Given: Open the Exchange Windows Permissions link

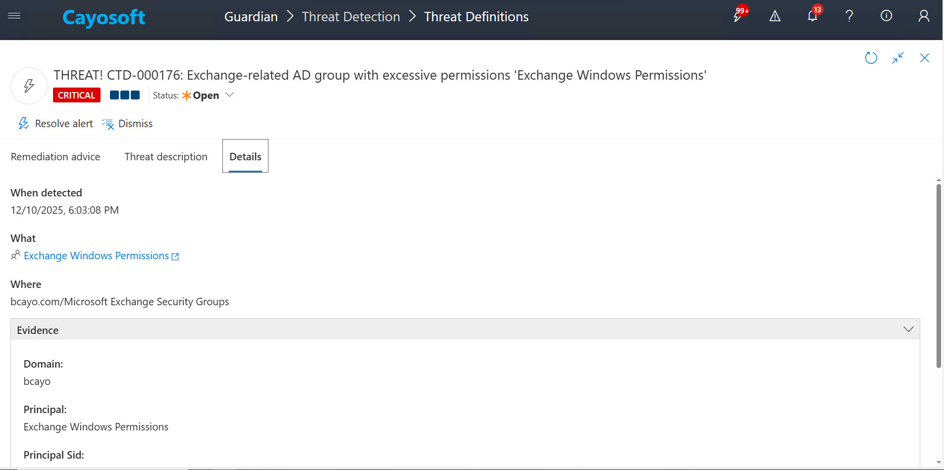Looking at the screenshot, I should point(97,256).
